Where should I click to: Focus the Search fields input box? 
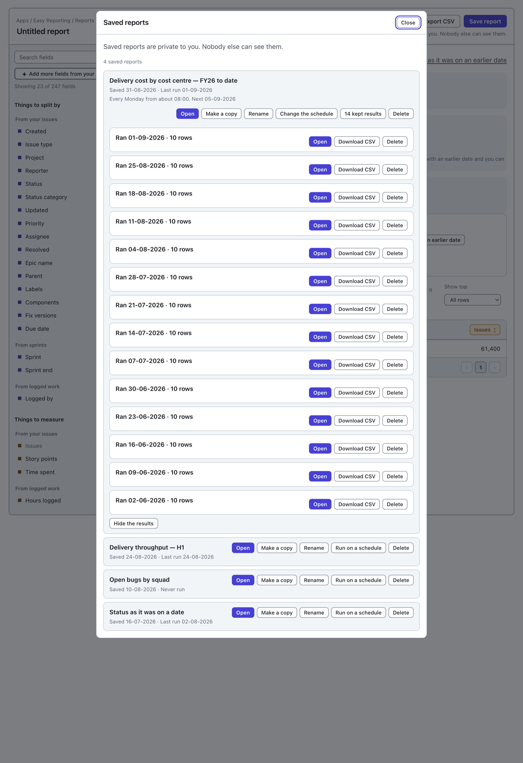click(56, 57)
